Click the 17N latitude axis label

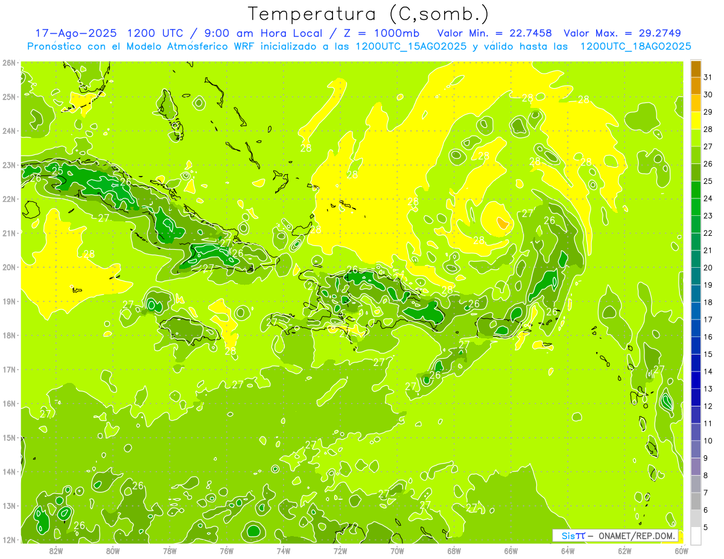pyautogui.click(x=9, y=369)
